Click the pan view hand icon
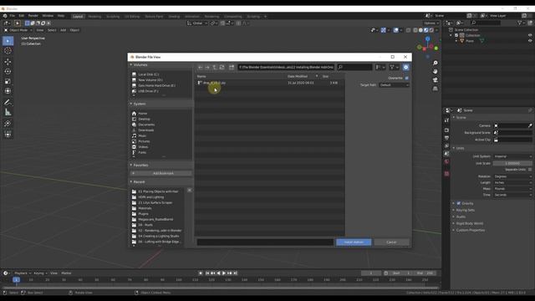The height and width of the screenshot is (301, 535). pyautogui.click(x=435, y=72)
